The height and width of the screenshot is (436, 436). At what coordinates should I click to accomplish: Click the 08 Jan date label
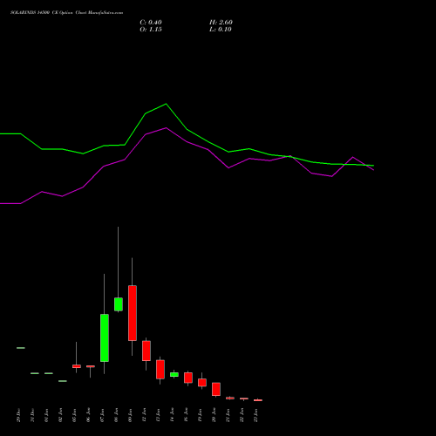coord(117,415)
